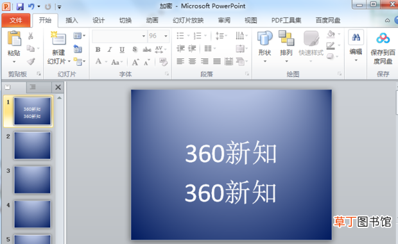The height and width of the screenshot is (244, 398).
Task: Toggle underline formatting
Action: 122,49
